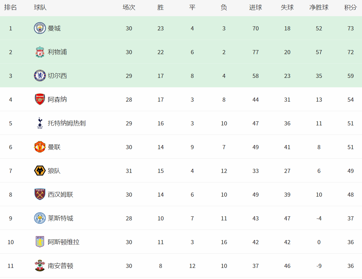Viewport: 362px width, 279px height.
Task: Click the Manchester United club crest
Action: (x=40, y=147)
